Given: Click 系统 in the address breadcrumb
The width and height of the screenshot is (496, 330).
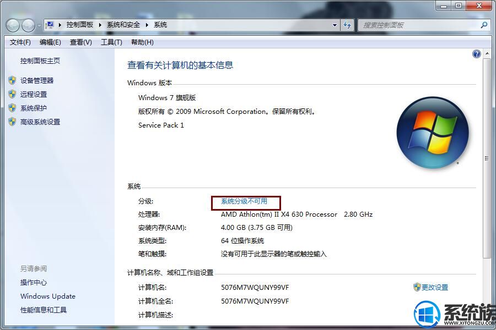Looking at the screenshot, I should [x=160, y=25].
